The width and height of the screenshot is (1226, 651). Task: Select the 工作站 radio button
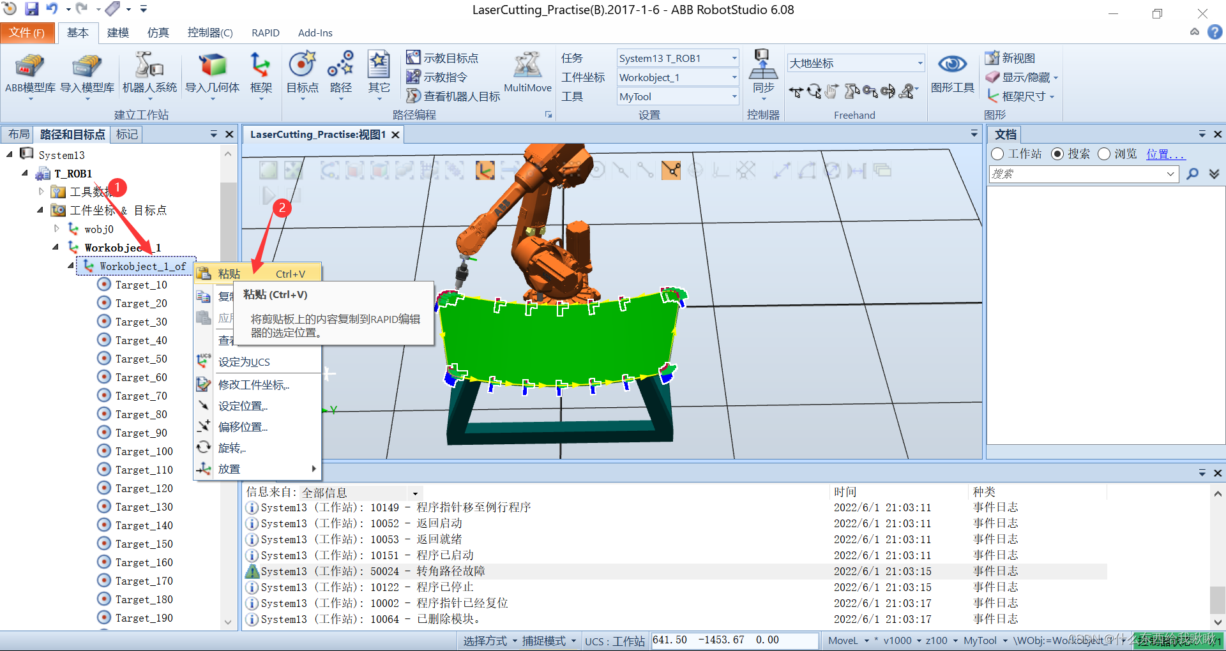point(997,154)
